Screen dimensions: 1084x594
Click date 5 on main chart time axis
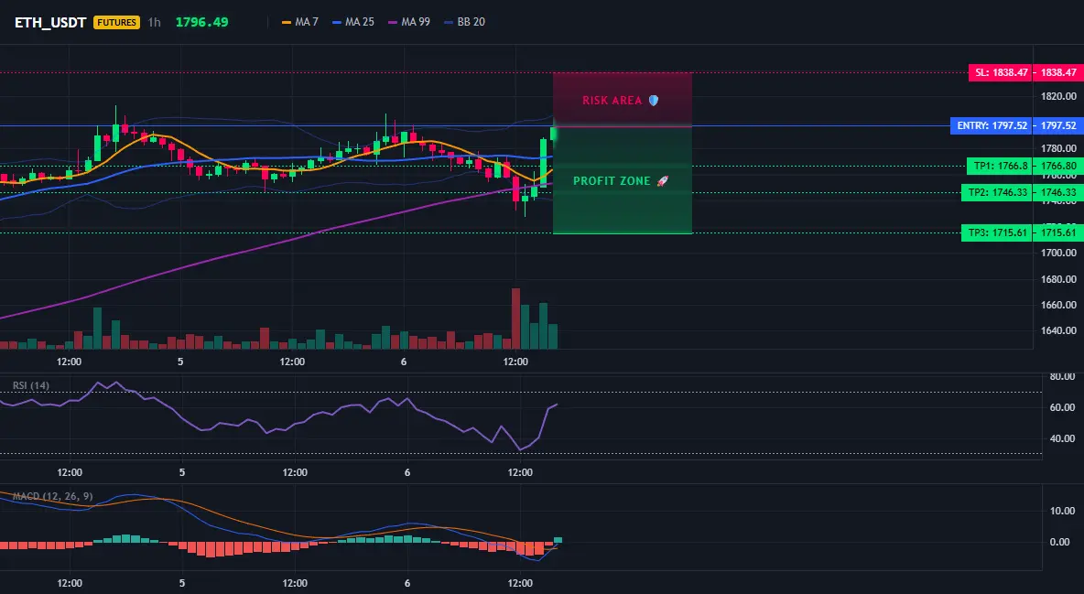point(180,362)
